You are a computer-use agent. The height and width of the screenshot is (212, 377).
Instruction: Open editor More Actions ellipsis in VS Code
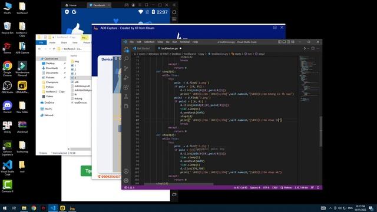[318, 48]
